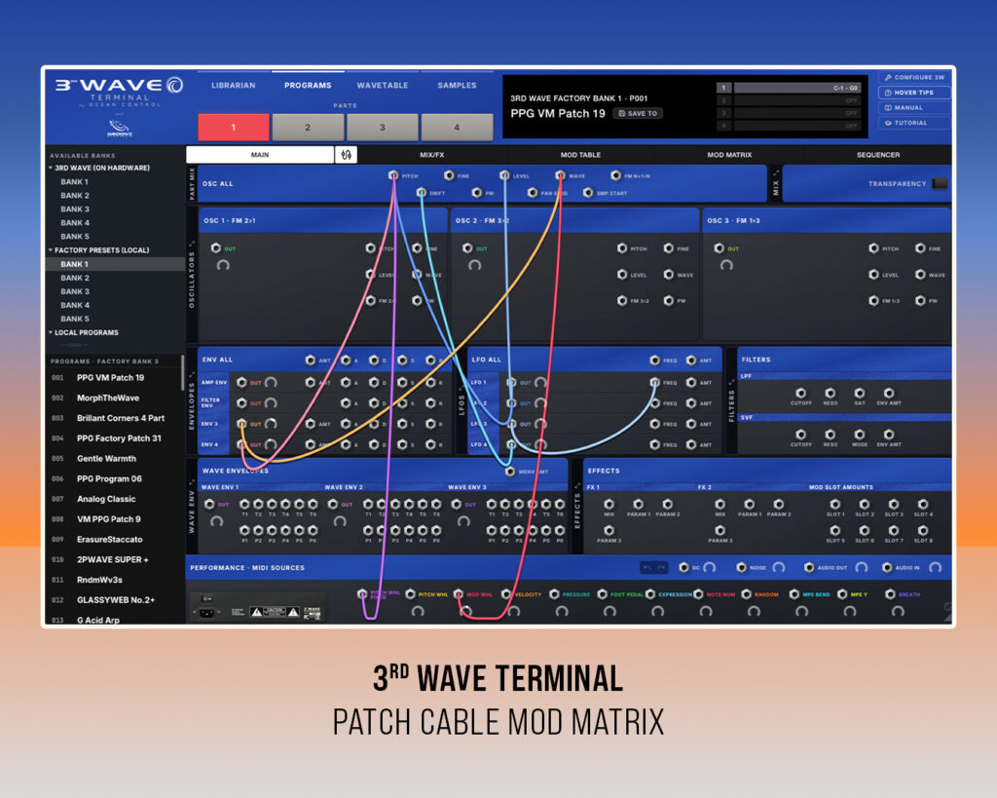Screen dimensions: 997x798
Task: Click the Audio In jack
Action: (x=887, y=567)
